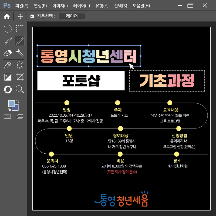
Task: Open the 레이어 auto-select dropdown
Action: pos(72,16)
